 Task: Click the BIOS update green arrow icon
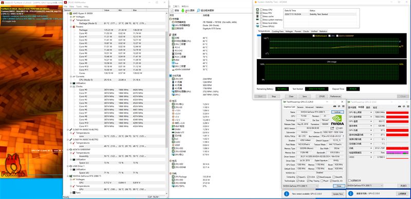[x=183, y=10]
